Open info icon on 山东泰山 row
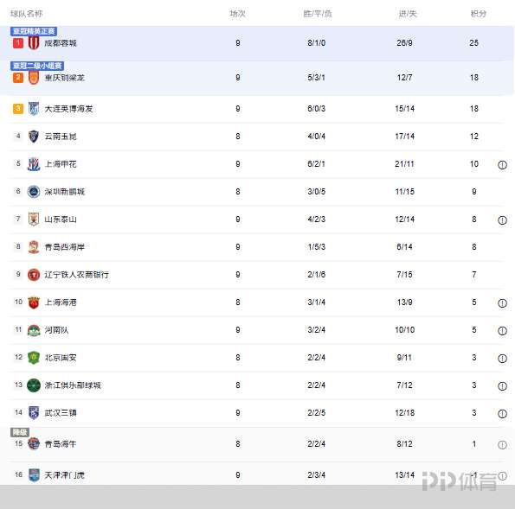Image resolution: width=515 pixels, height=509 pixels. (x=502, y=220)
